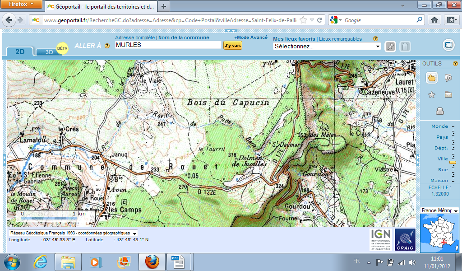Show hidden system tray icons
This screenshot has width=462, height=271.
369,262
